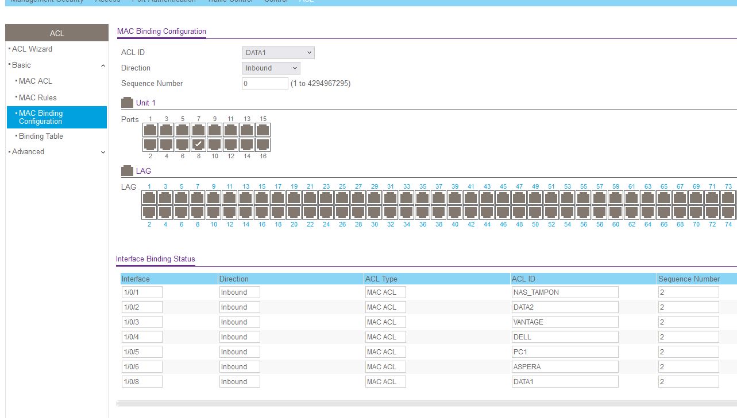
Task: Select LAG 2 port icon
Action: click(x=149, y=212)
